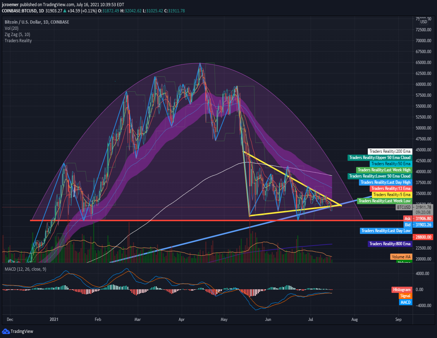Click the Last Day High label
437x338 pixels.
click(385, 182)
